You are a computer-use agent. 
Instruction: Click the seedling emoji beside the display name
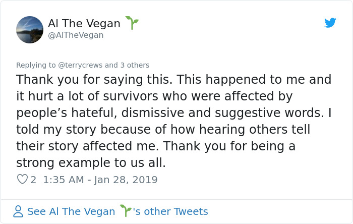tap(132, 23)
